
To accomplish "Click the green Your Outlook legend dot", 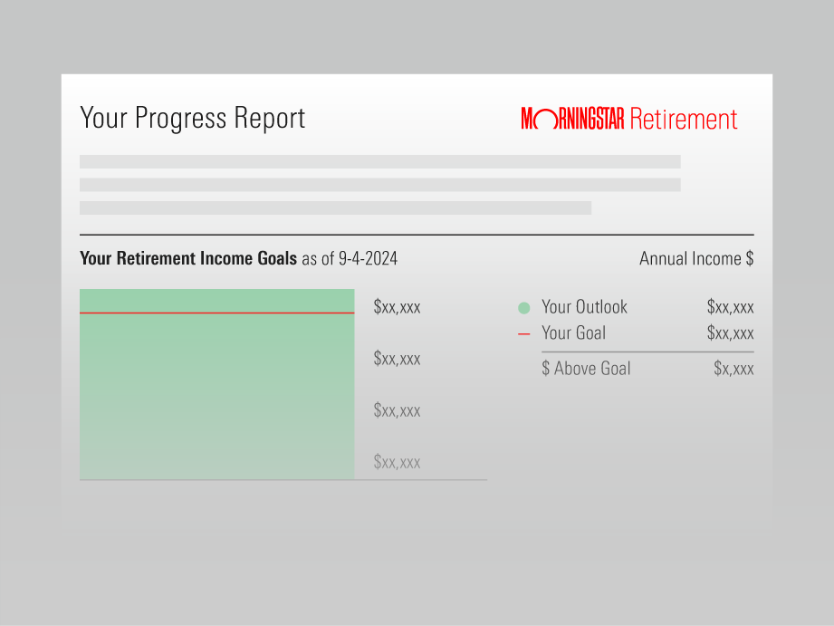I will [x=523, y=308].
